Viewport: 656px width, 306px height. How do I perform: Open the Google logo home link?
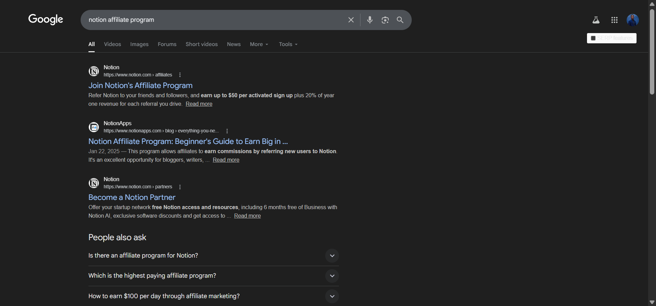(x=46, y=19)
